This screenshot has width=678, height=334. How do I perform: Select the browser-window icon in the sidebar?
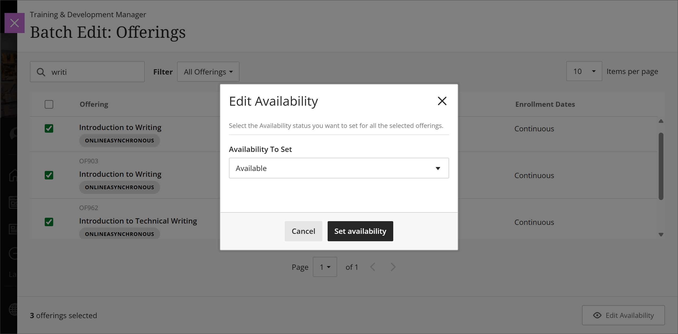(13, 203)
